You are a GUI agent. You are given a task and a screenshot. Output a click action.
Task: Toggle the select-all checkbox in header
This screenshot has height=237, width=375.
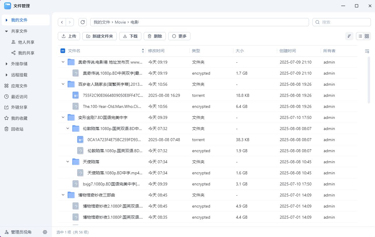click(62, 51)
